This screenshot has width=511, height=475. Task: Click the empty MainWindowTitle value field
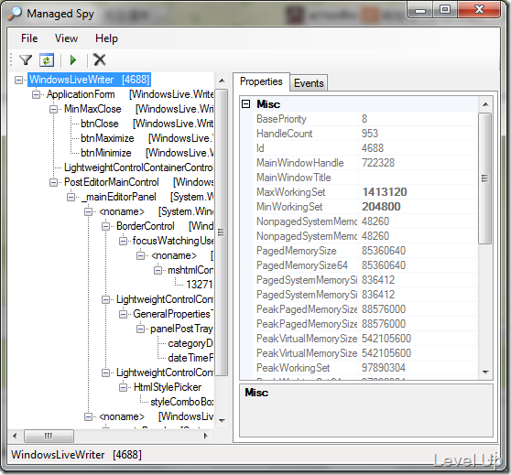(419, 178)
